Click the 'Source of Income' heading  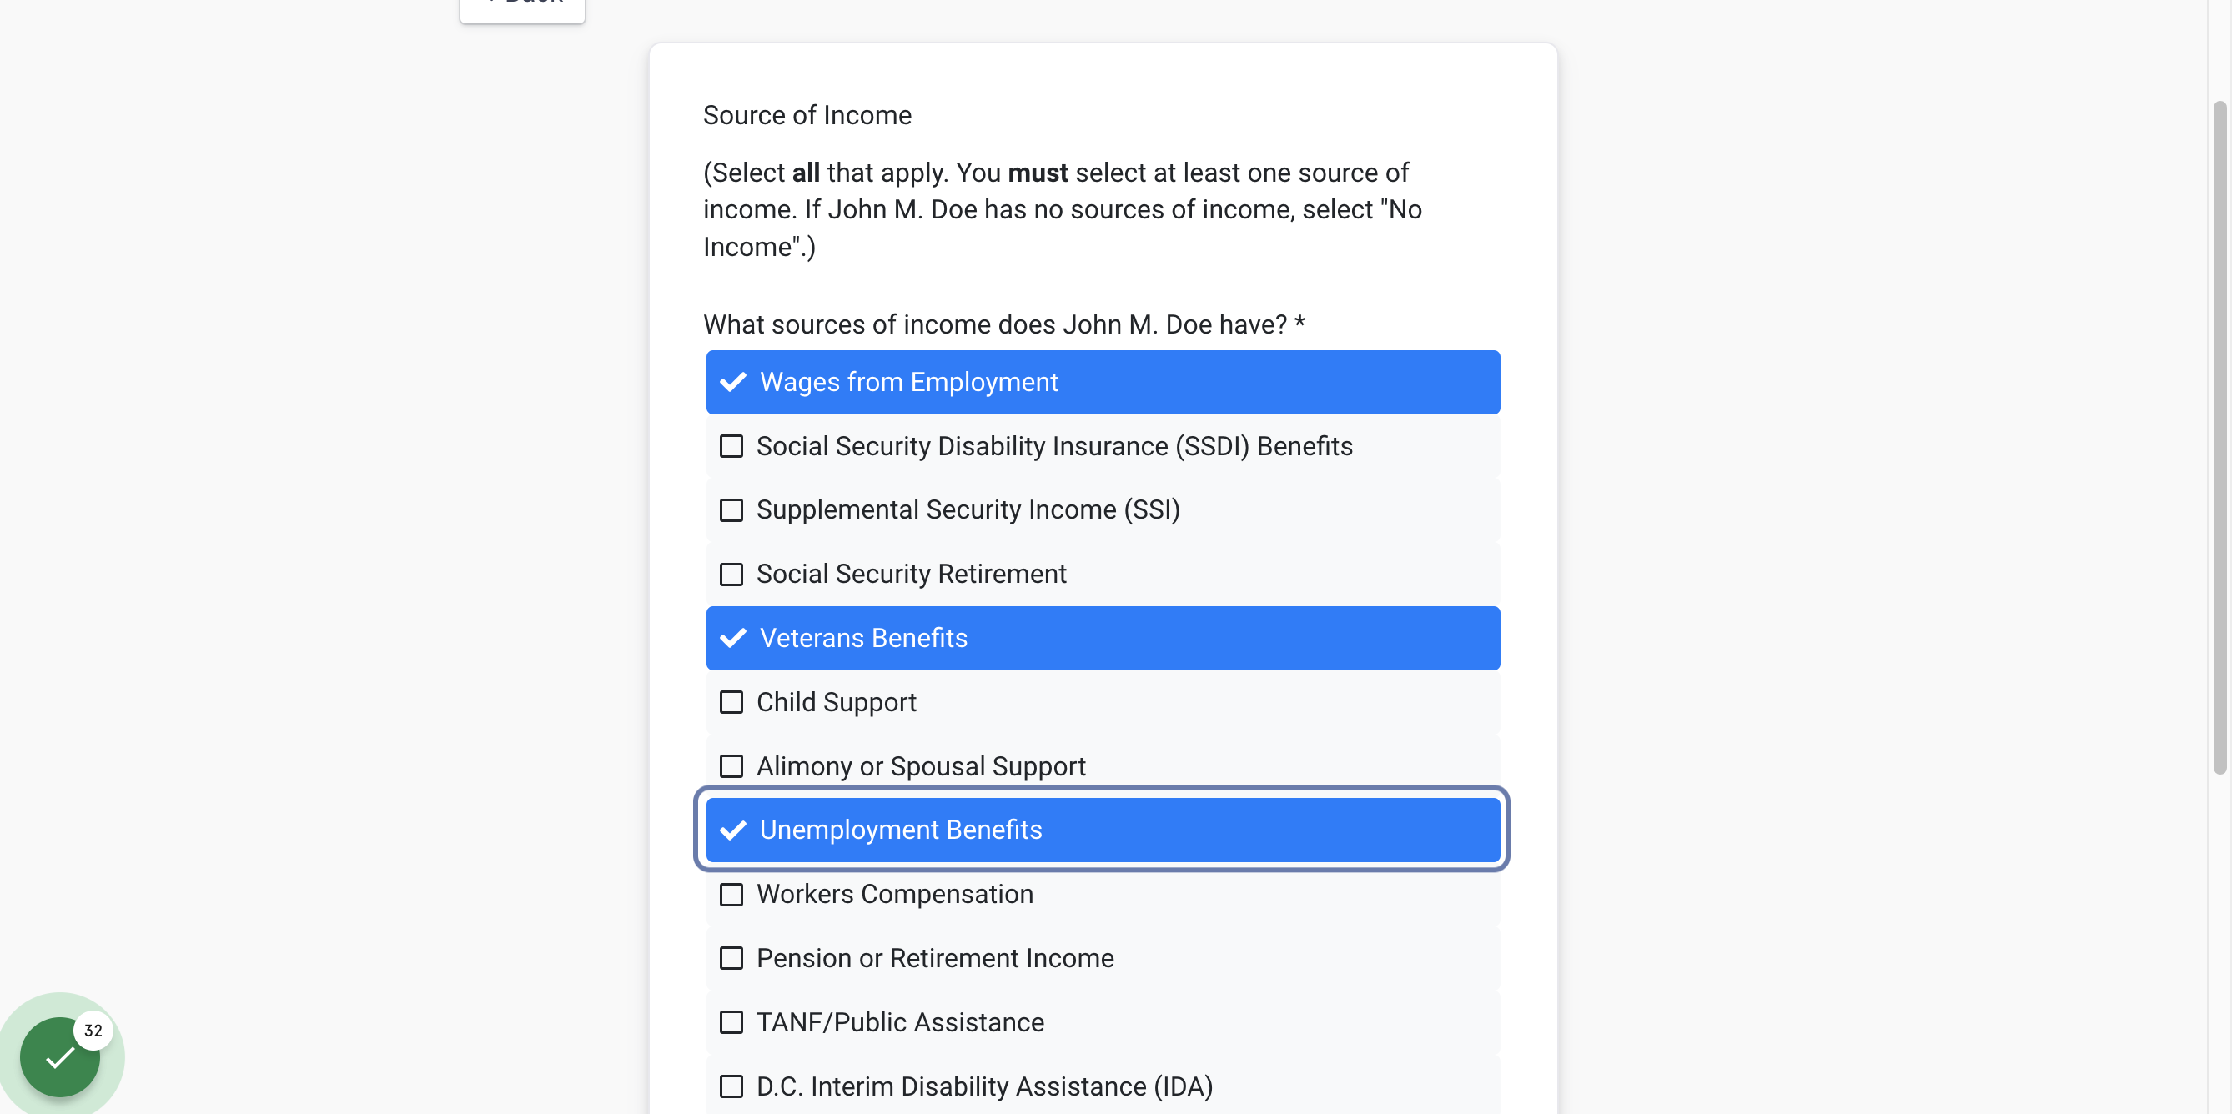tap(807, 115)
